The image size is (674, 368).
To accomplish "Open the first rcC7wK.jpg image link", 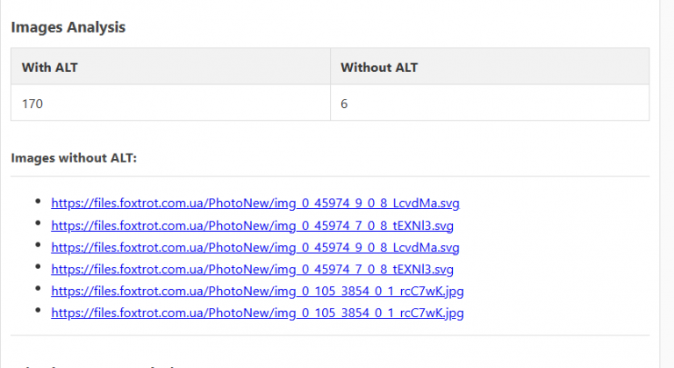I will tap(257, 292).
